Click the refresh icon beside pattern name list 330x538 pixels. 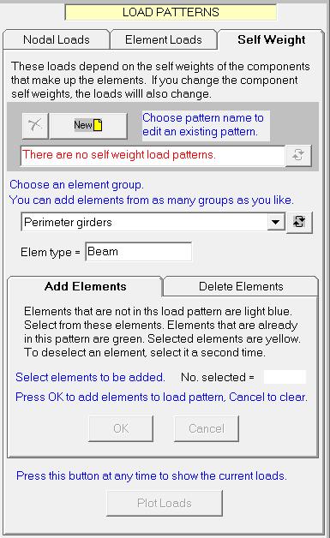click(x=298, y=155)
